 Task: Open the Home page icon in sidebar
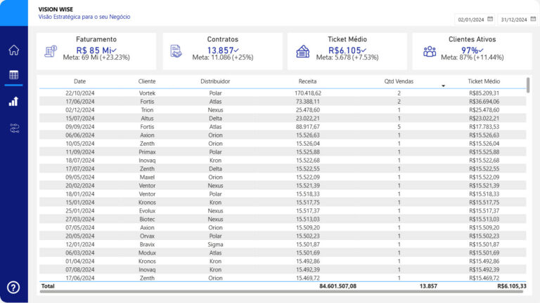click(x=13, y=50)
